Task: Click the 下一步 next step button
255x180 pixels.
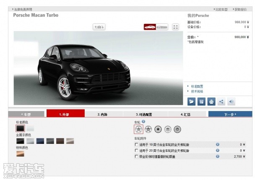Action: pos(230,114)
